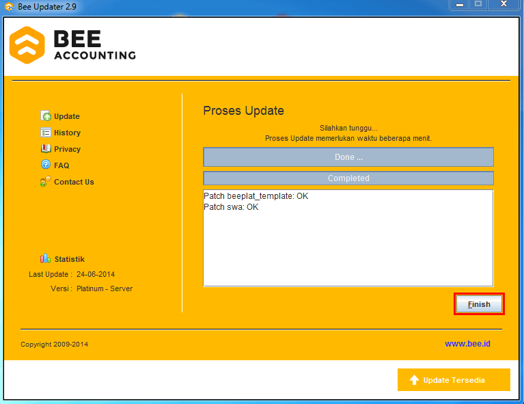Click the Copyright 2009-2014 text
Screen dimensions: 524x404
pyautogui.click(x=55, y=344)
